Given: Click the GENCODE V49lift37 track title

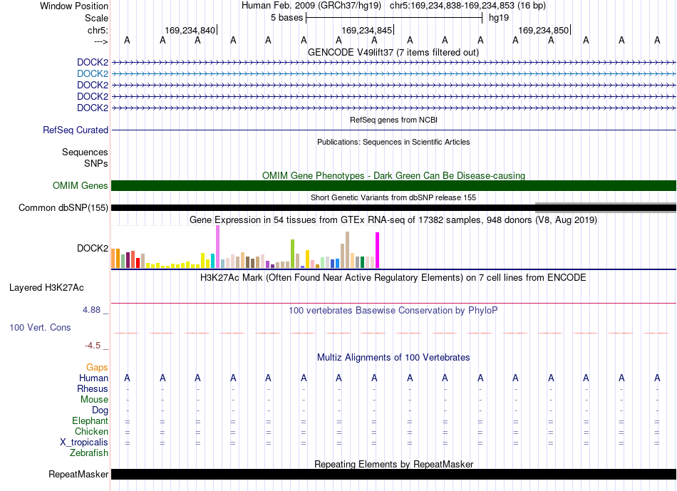Looking at the screenshot, I should click(393, 52).
